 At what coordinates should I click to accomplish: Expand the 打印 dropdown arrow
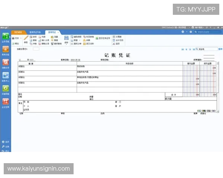pos(21,38)
